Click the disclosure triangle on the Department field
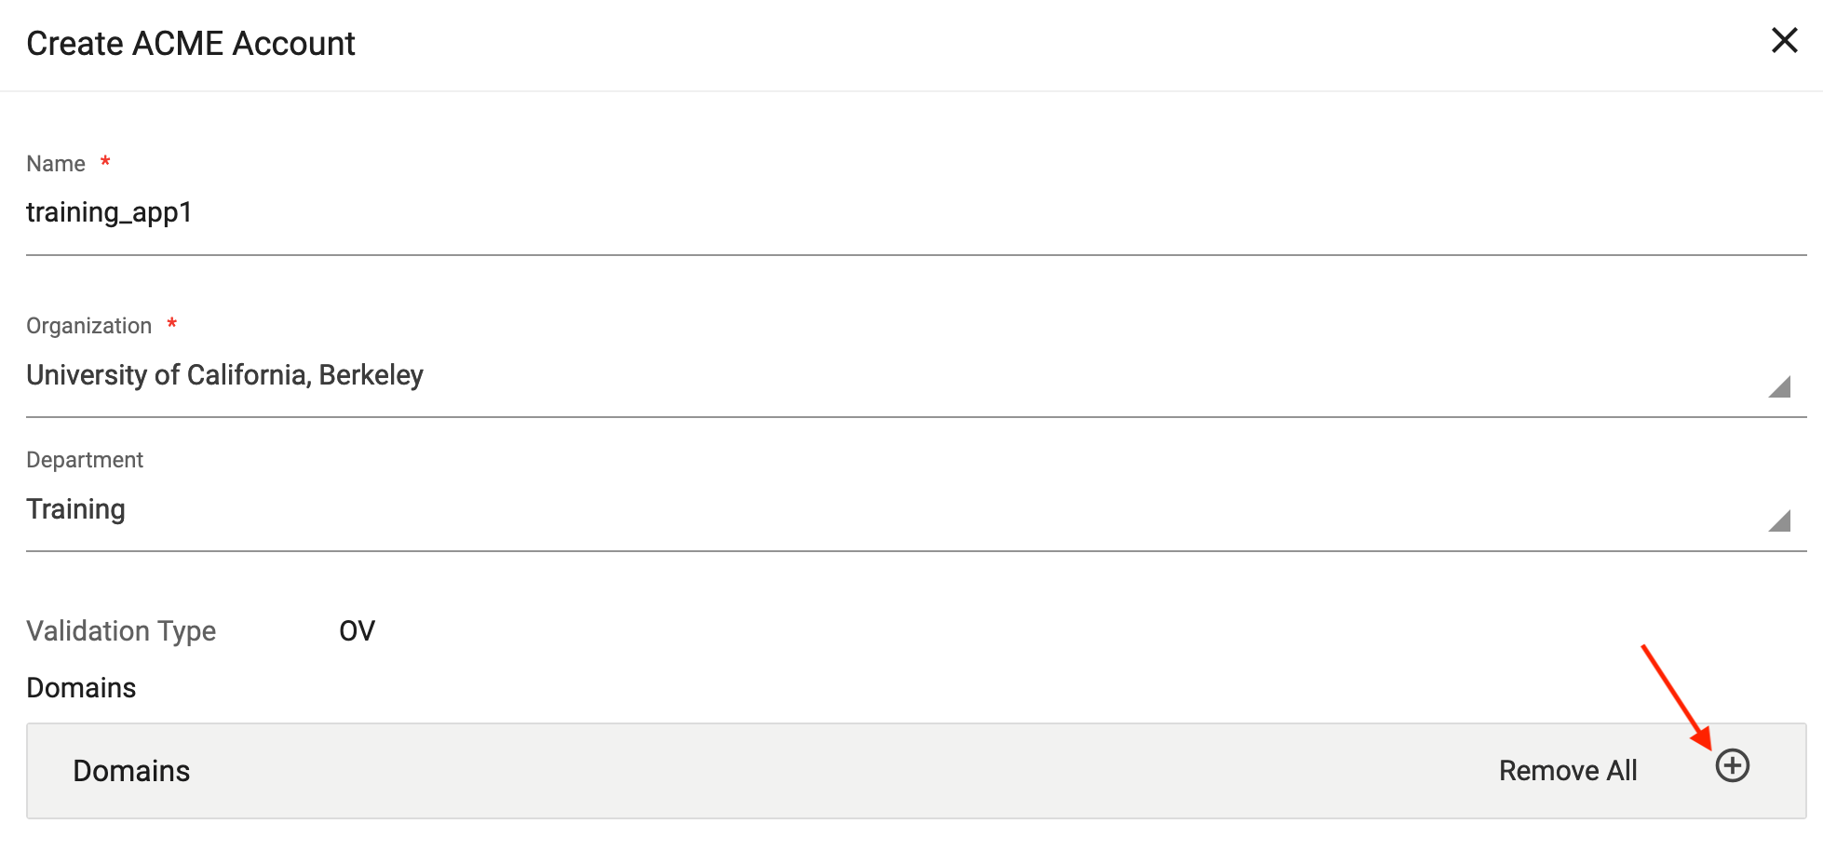 1782,521
